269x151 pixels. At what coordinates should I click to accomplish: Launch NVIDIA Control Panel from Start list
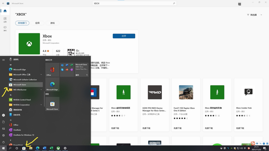click(x=25, y=100)
